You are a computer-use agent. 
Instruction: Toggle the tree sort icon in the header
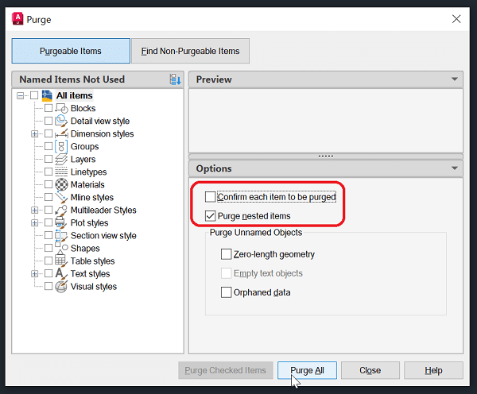tap(176, 79)
